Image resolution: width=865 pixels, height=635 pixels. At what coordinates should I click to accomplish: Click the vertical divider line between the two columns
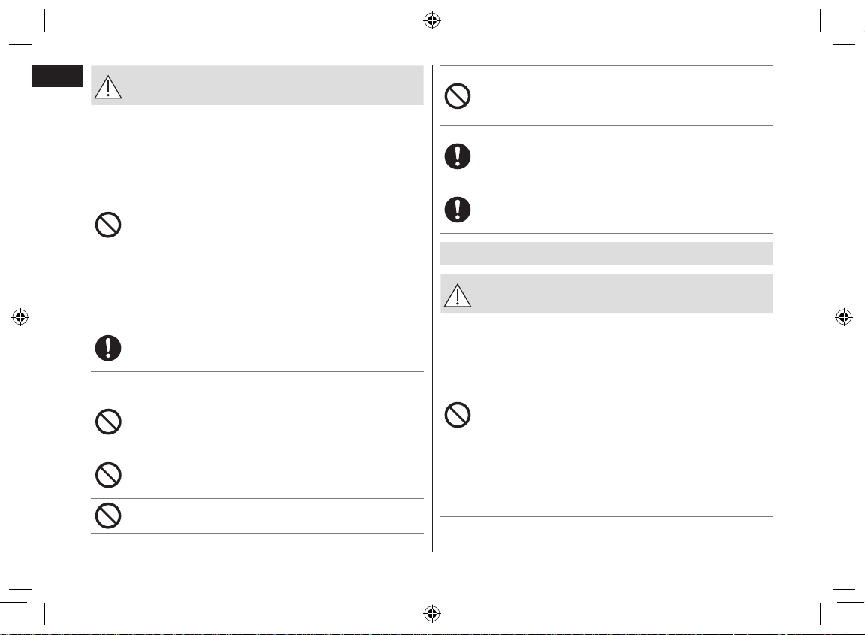coord(433,308)
